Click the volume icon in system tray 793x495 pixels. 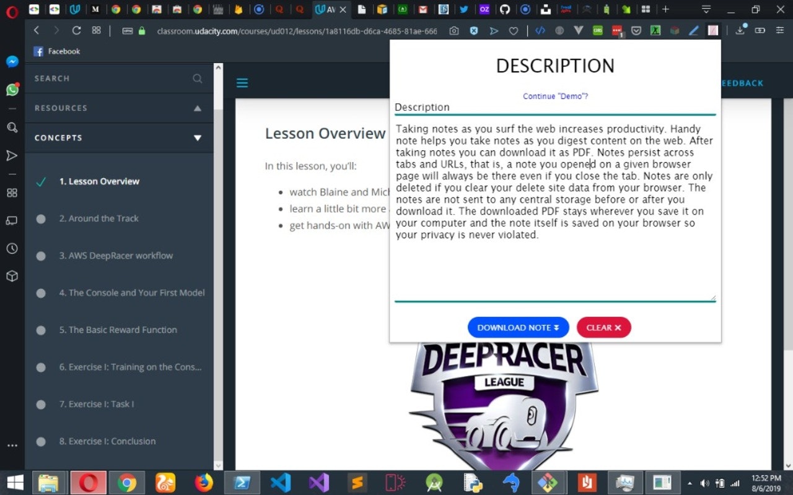(704, 483)
